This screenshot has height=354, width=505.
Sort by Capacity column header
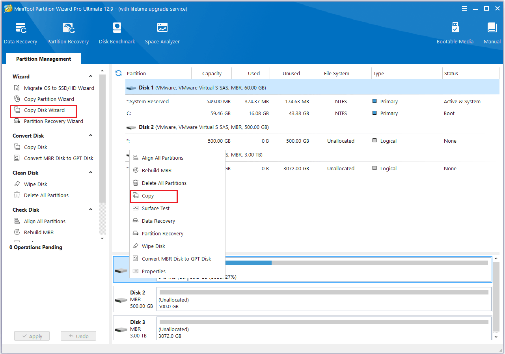tap(212, 73)
